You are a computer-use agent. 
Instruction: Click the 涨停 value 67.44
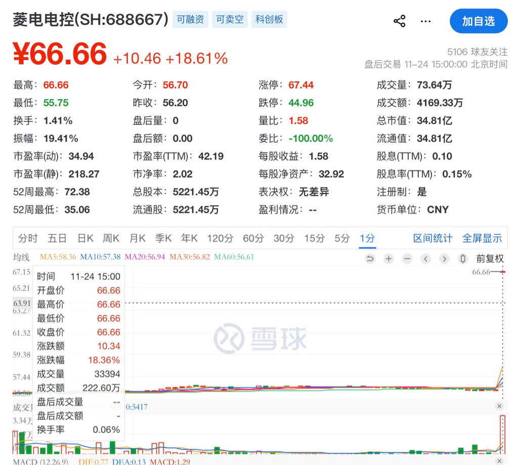tap(301, 85)
